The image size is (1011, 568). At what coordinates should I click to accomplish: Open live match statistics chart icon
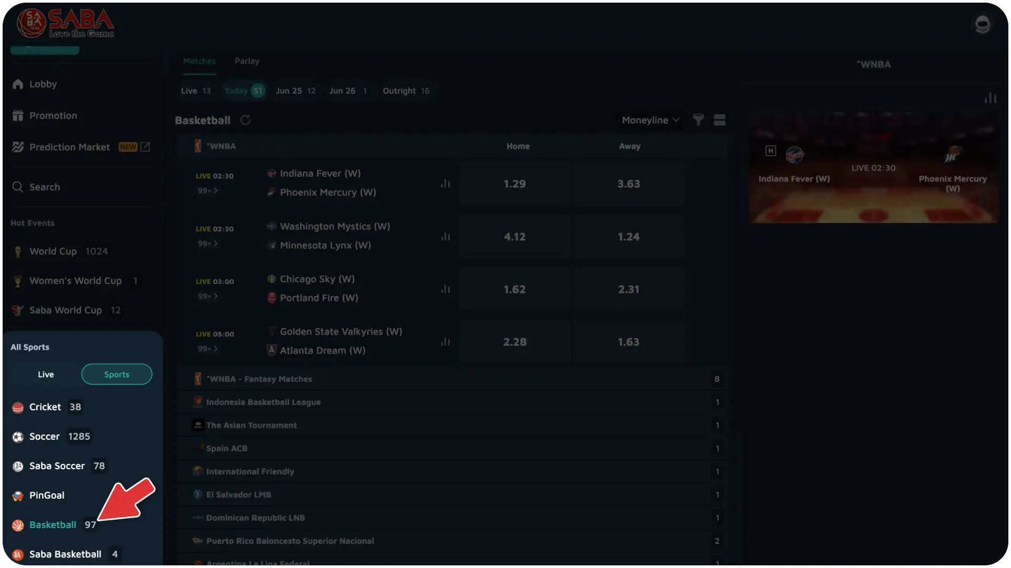point(990,98)
